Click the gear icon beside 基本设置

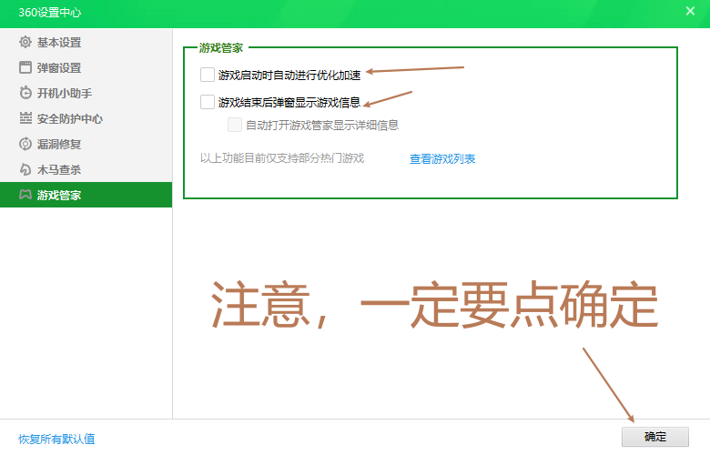click(25, 42)
